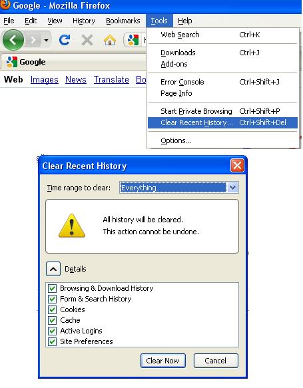The image size is (303, 388).
Task: Choose Options from the Tools menu
Action: coord(176,140)
